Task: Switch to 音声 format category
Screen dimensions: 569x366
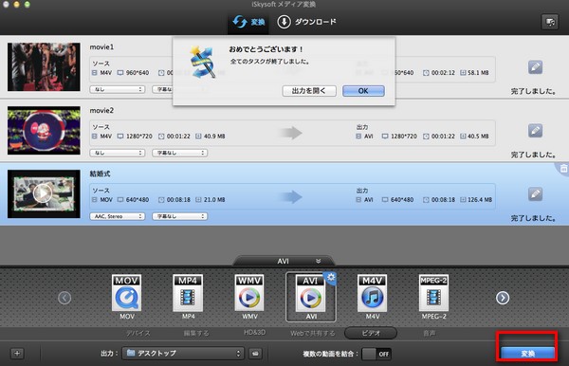Action: 430,333
